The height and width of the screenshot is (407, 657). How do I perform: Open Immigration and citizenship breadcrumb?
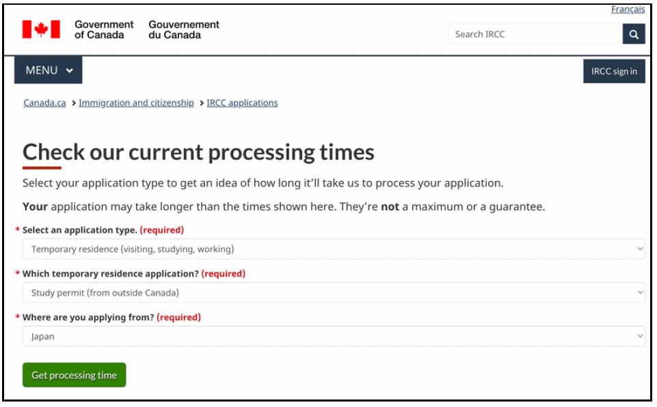pos(136,103)
